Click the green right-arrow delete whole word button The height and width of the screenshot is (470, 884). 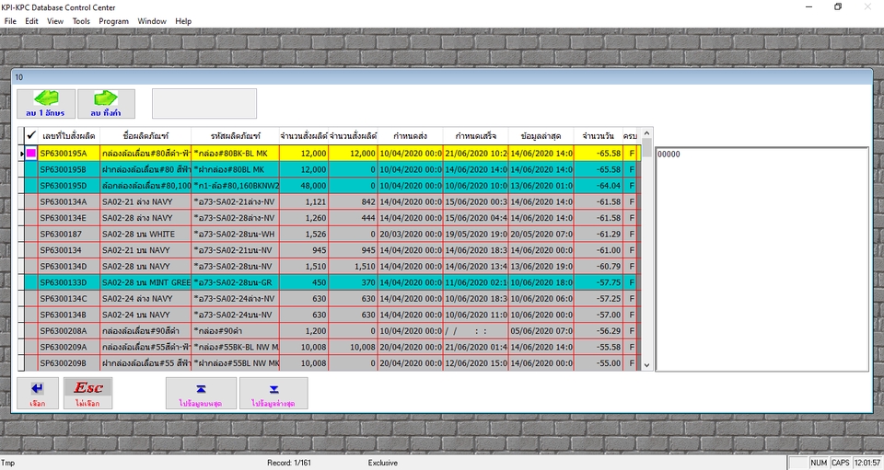tap(106, 104)
